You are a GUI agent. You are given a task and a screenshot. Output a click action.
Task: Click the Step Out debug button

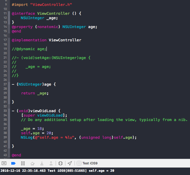51,163
